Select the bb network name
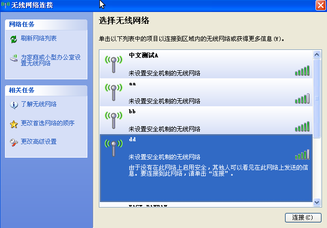This screenshot has width=327, height=228. (x=132, y=111)
